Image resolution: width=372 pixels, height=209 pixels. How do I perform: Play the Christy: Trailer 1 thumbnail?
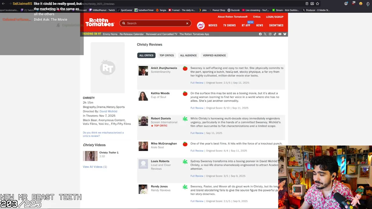(x=90, y=156)
